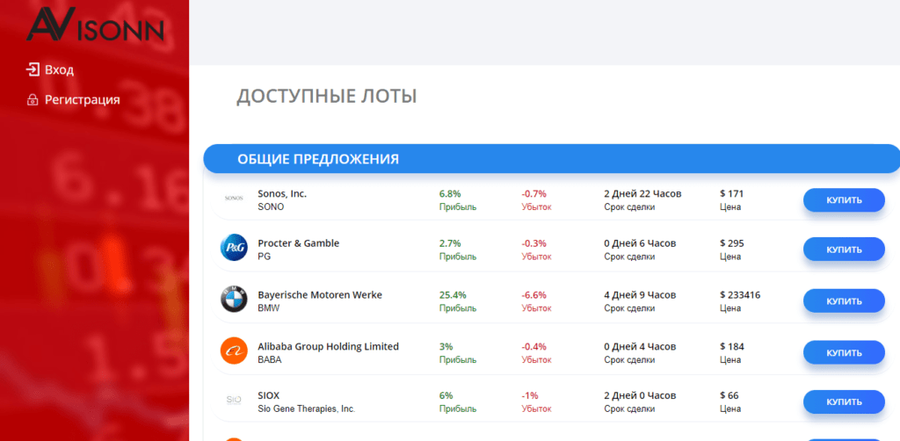The height and width of the screenshot is (441, 900).
Task: Click the 6.8% profit value
Action: tap(450, 194)
